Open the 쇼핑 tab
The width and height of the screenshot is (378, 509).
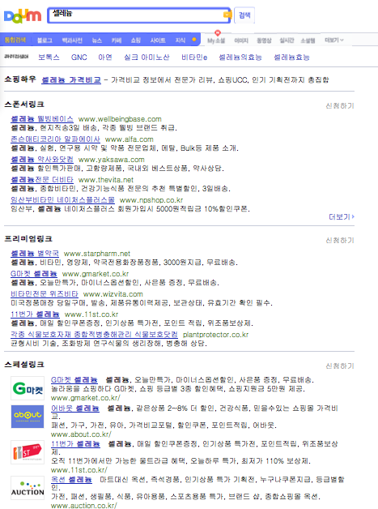136,41
